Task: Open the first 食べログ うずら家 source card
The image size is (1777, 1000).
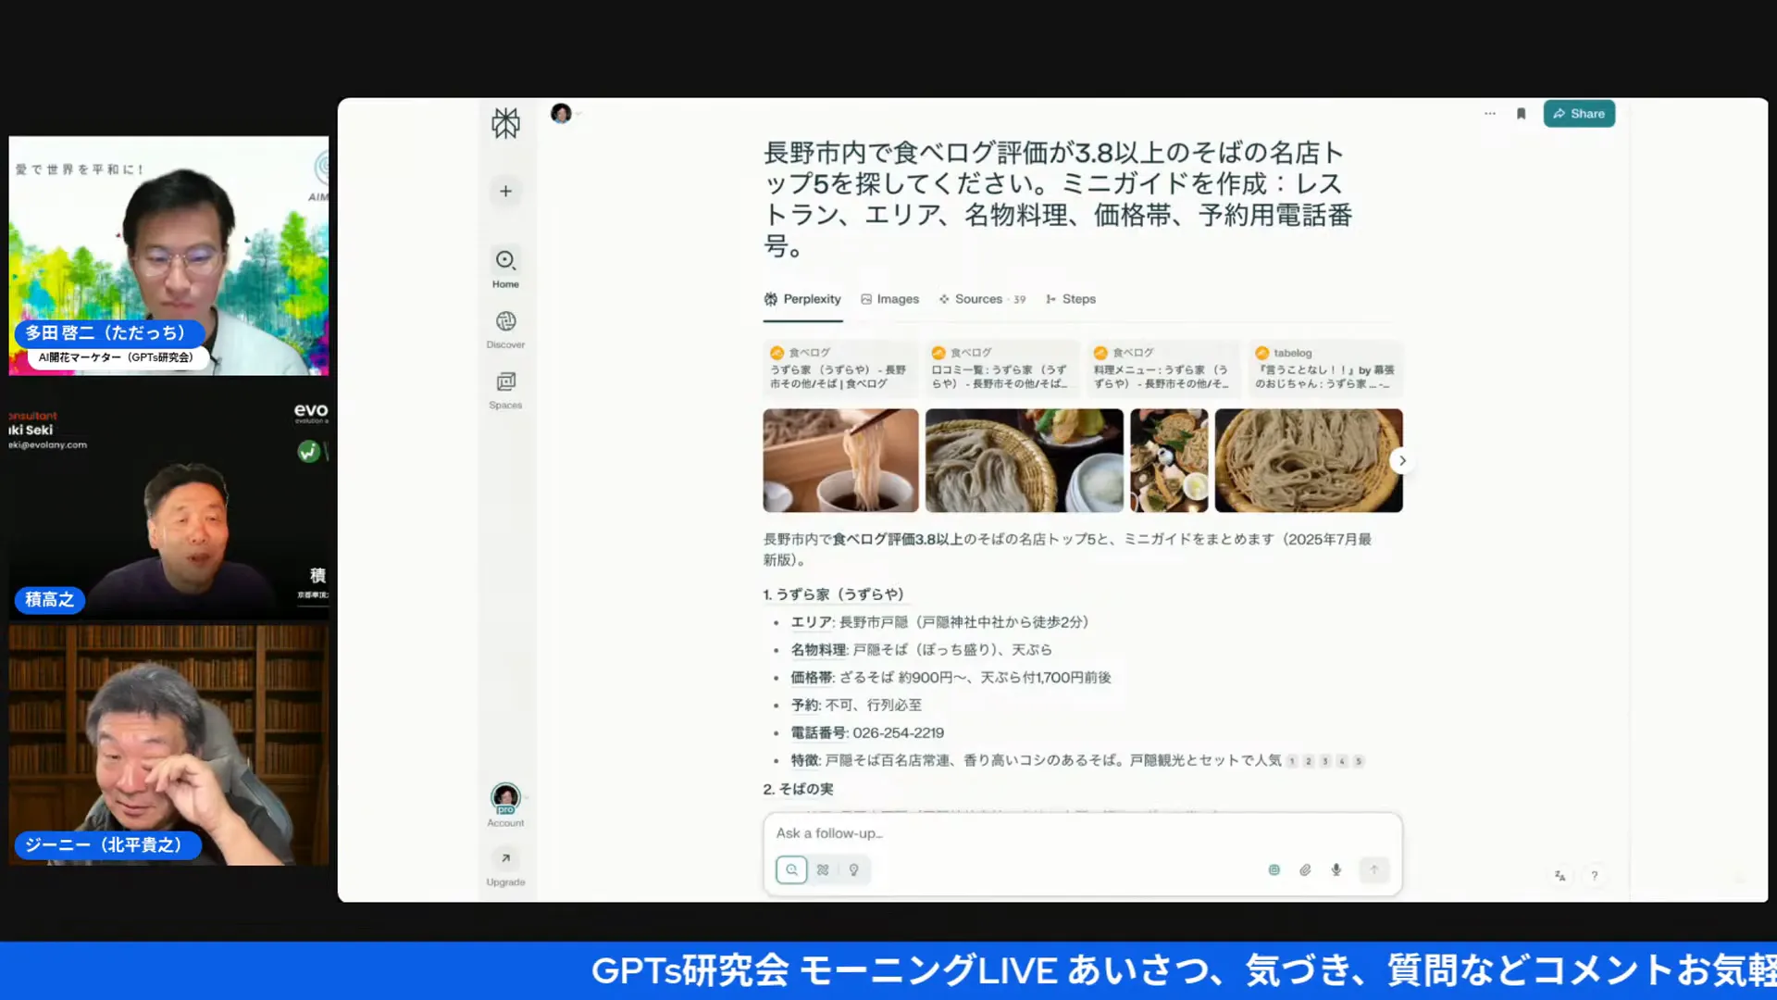Action: (x=840, y=369)
